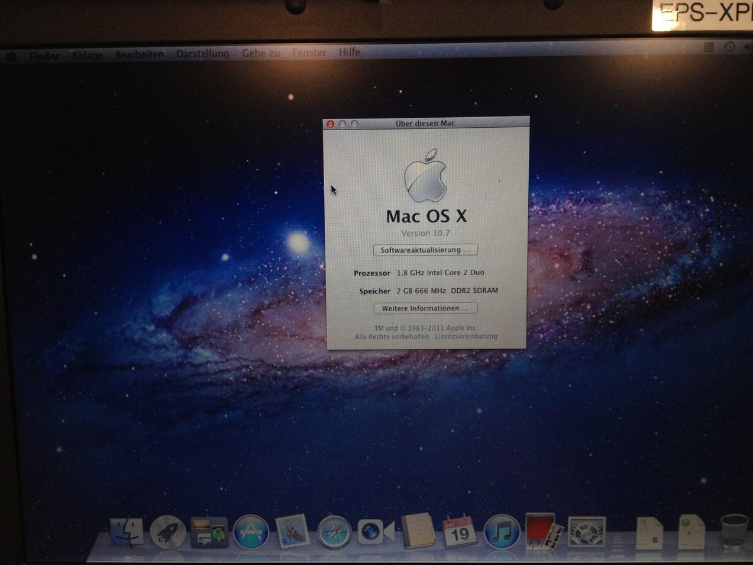Viewport: 753px width, 565px height.
Task: Open Mail stamp icon in Dock
Action: (x=292, y=531)
